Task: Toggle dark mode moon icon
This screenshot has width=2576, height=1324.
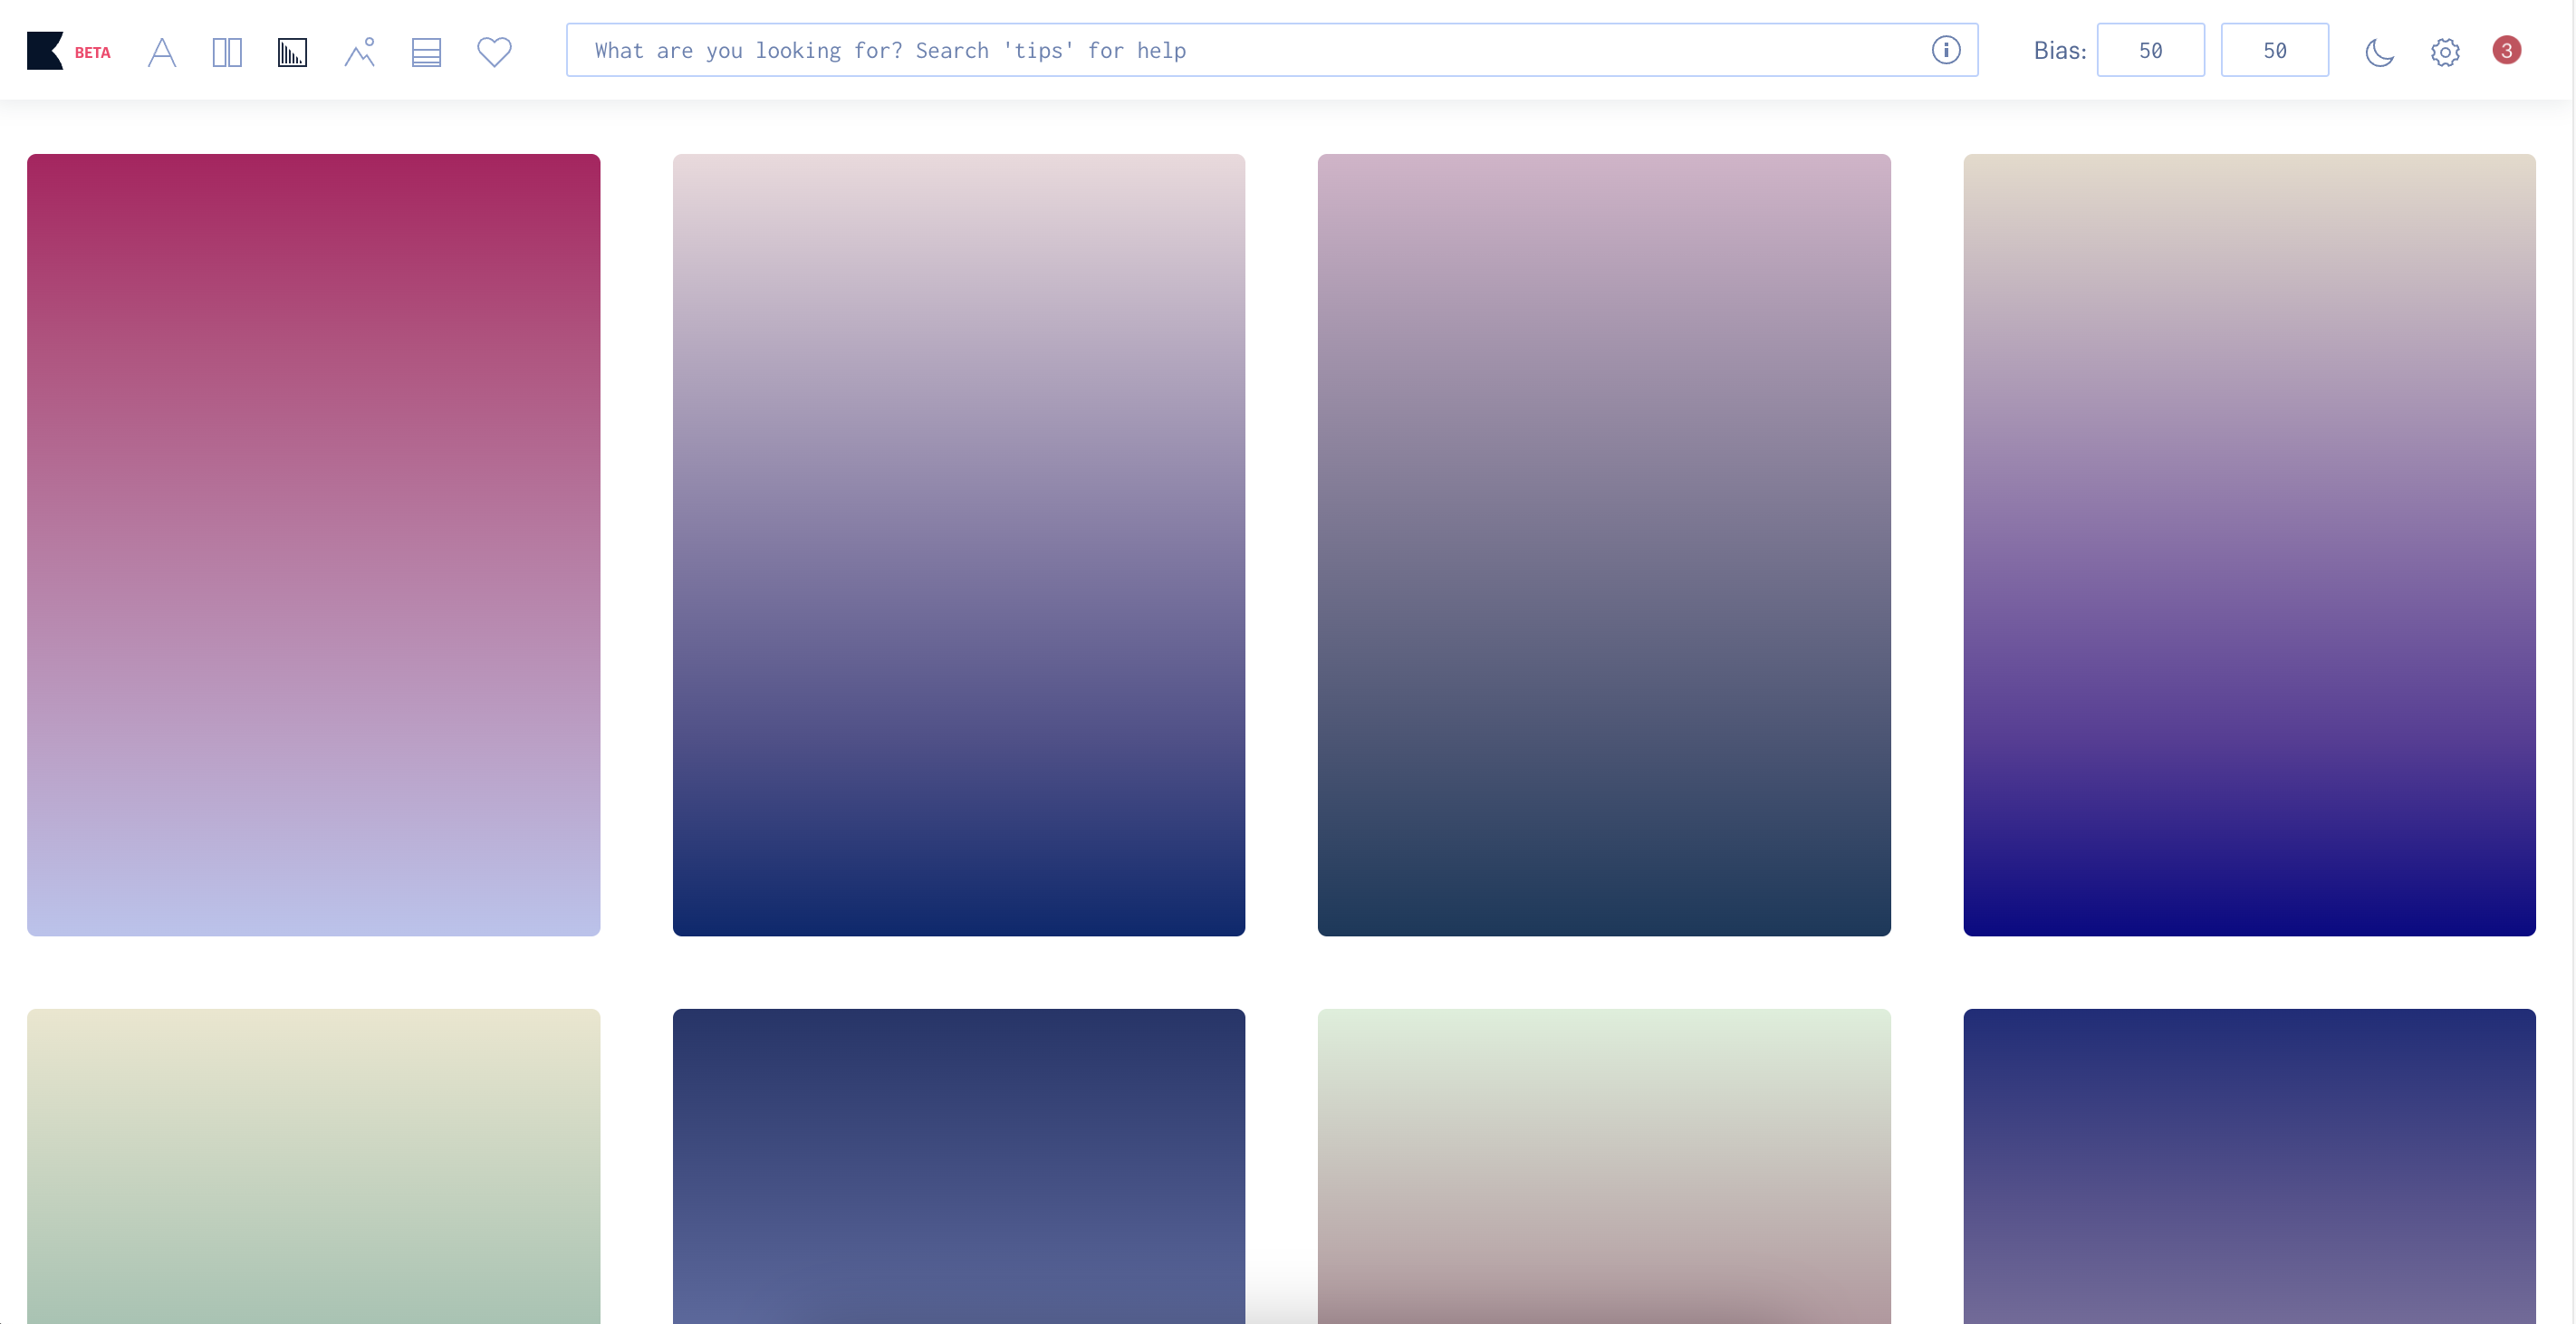Action: click(x=2379, y=52)
